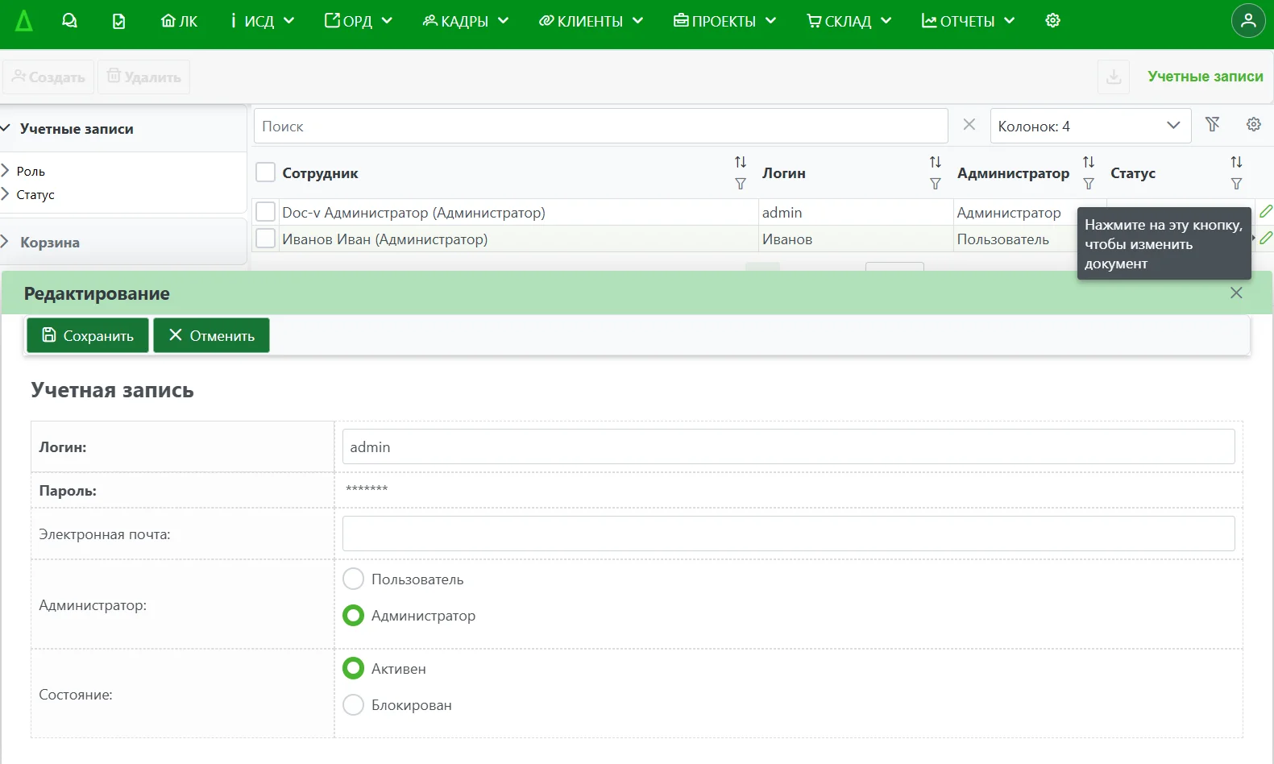Edit the Иванов row with pencil icon
The width and height of the screenshot is (1274, 764).
[x=1266, y=238]
